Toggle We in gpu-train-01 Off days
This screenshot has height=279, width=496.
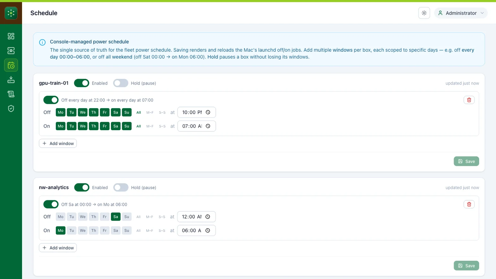coord(82,112)
